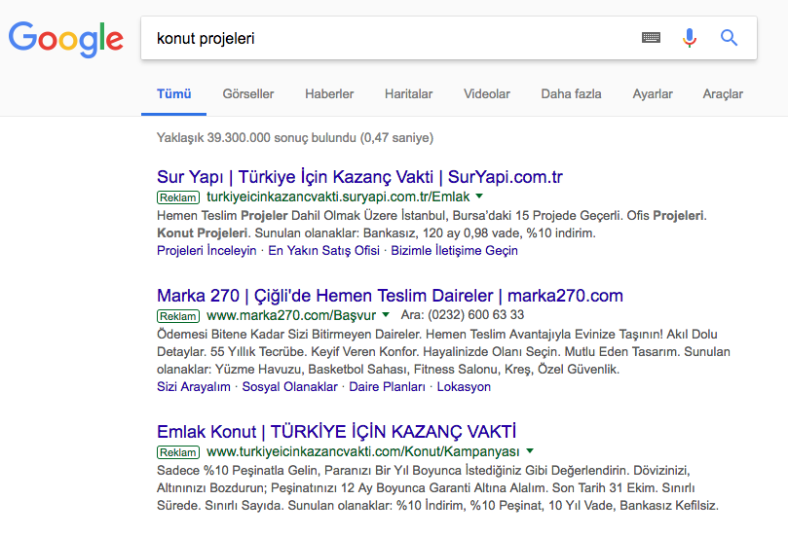The width and height of the screenshot is (788, 536).
Task: Click the www.marka270.com/Başvur URL text
Action: pos(291,316)
